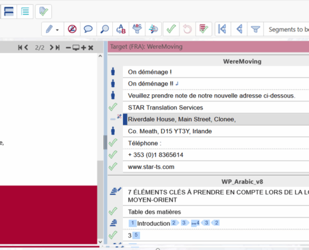Click the Target (FRA): WereMoving header
The image size is (309, 250).
click(x=208, y=47)
